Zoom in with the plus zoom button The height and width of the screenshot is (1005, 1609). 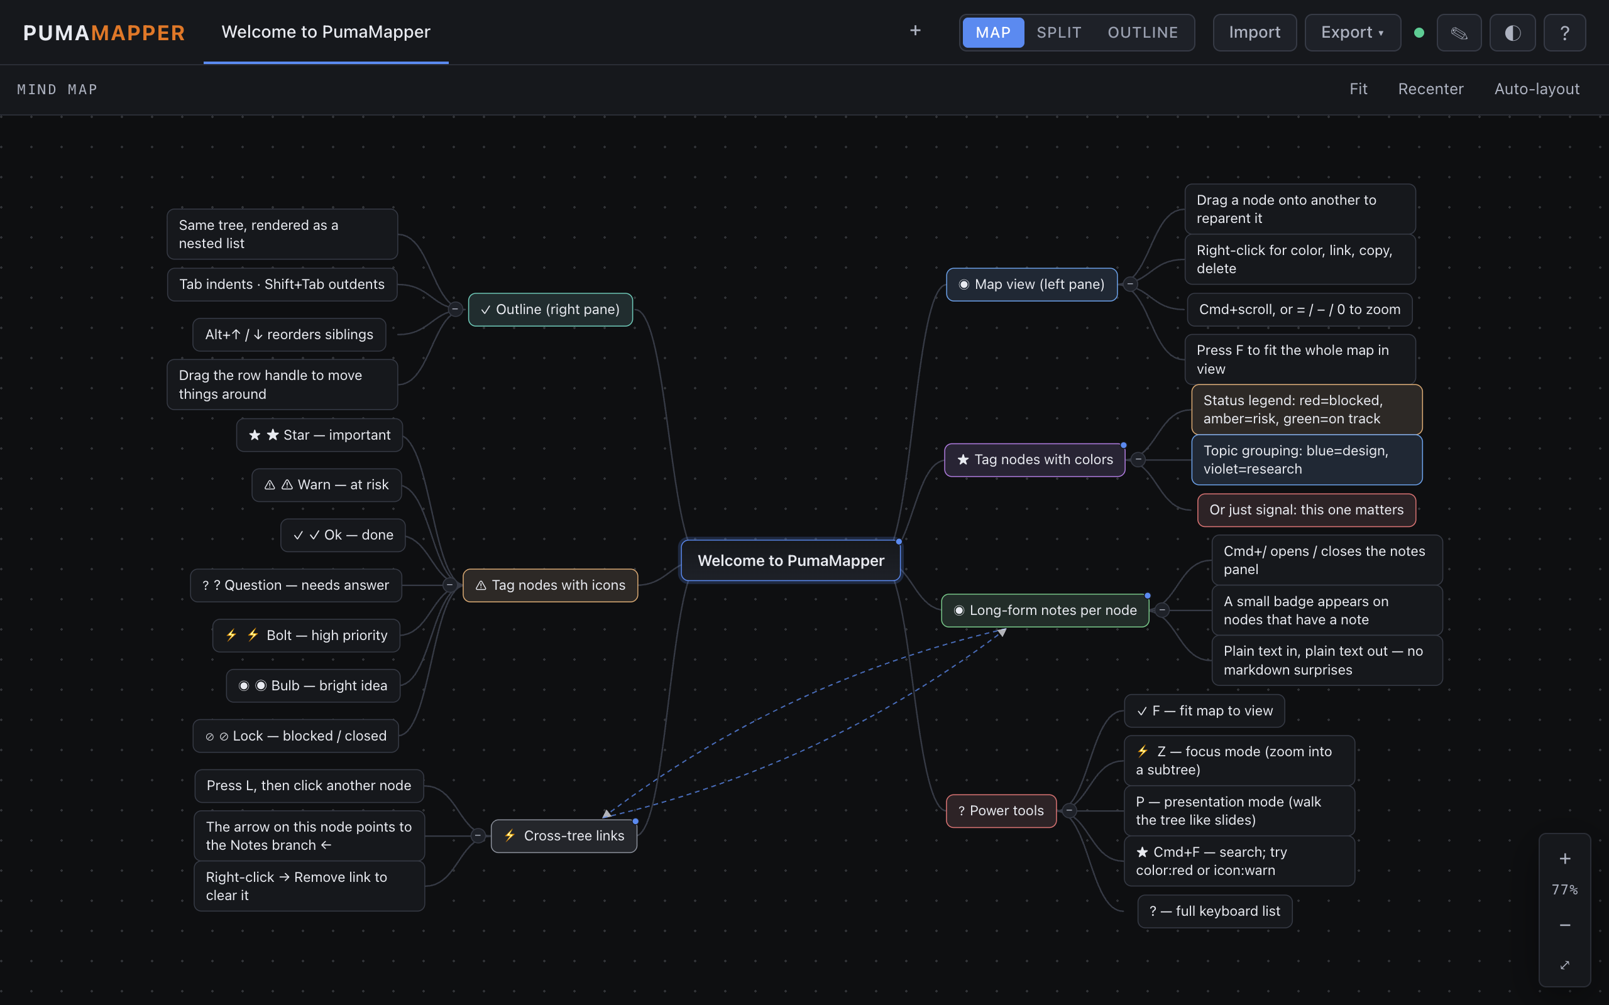tap(1565, 859)
